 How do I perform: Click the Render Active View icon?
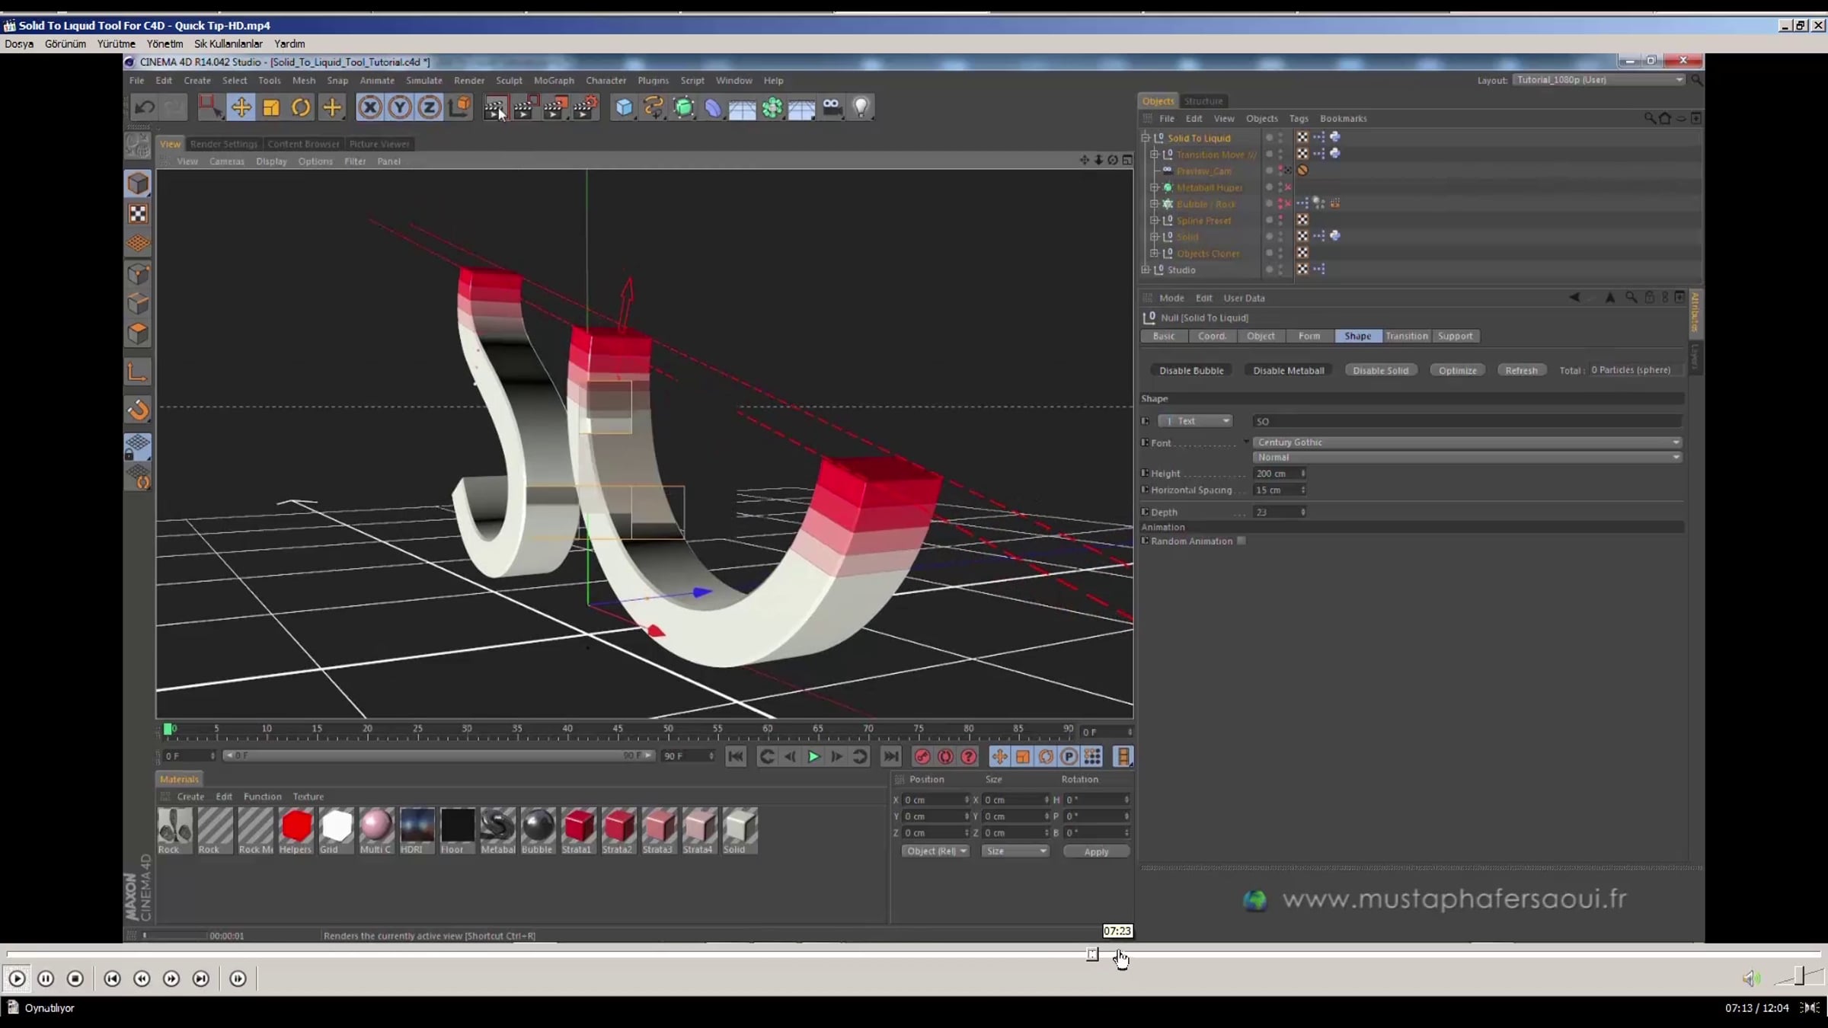[495, 107]
